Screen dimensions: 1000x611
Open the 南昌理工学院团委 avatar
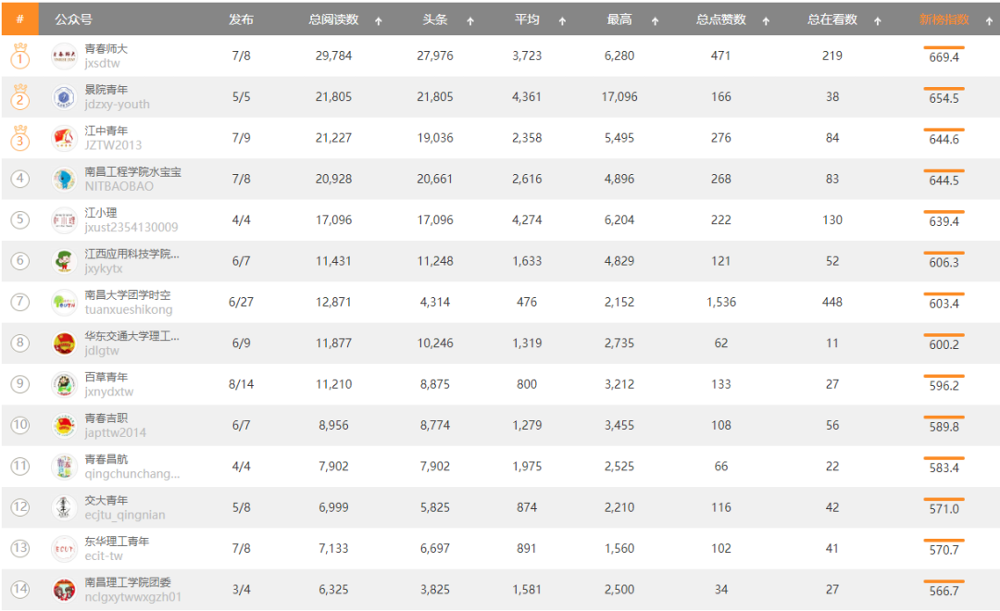[64, 590]
